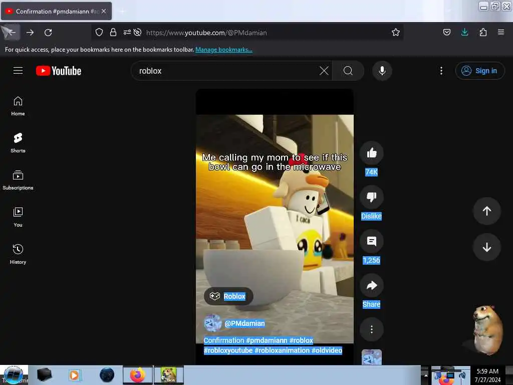This screenshot has height=385, width=513.
Task: Open the hamster app in taskbar
Action: coord(169,375)
